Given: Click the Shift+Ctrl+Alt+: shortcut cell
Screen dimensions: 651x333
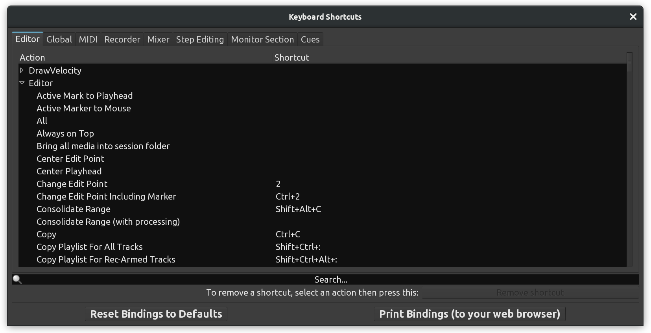Looking at the screenshot, I should coord(306,259).
